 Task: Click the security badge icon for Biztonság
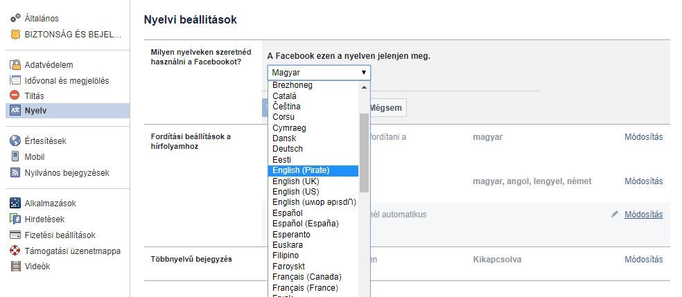(x=15, y=34)
